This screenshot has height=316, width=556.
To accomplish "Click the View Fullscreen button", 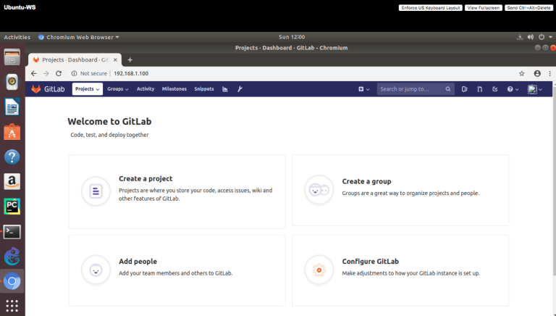I will coord(484,8).
